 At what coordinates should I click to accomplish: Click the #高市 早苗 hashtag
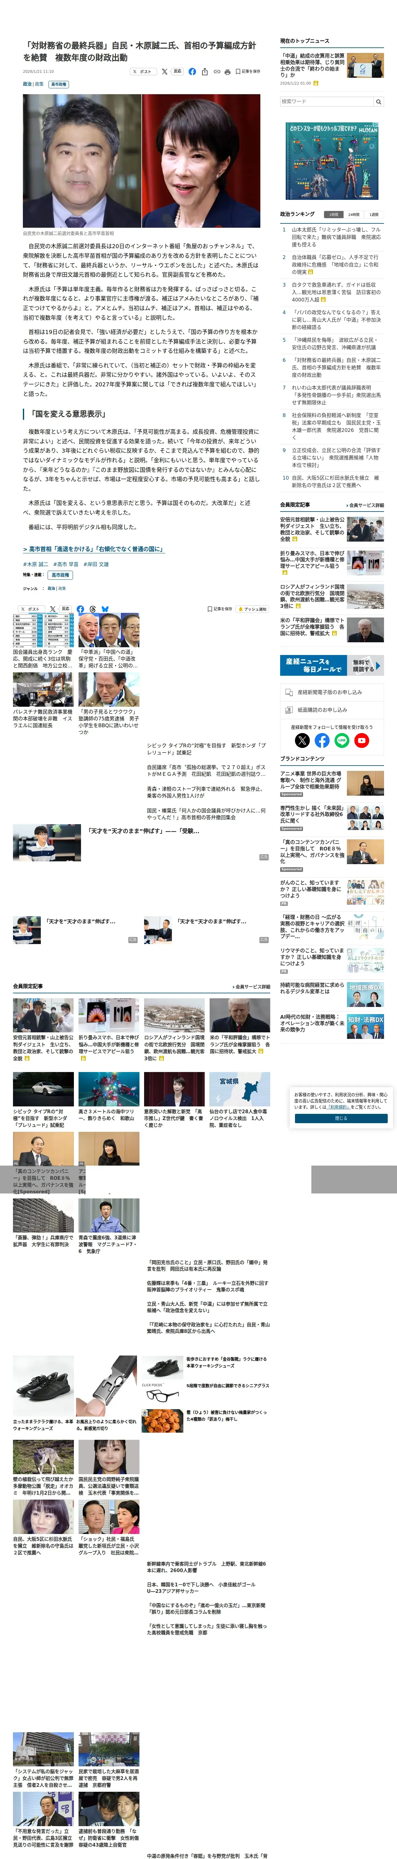click(x=66, y=564)
